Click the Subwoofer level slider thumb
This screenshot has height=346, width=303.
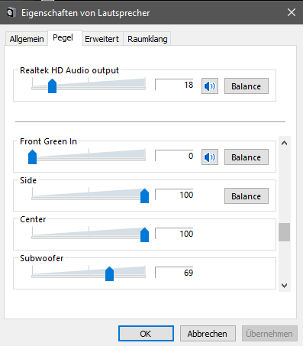pos(109,273)
